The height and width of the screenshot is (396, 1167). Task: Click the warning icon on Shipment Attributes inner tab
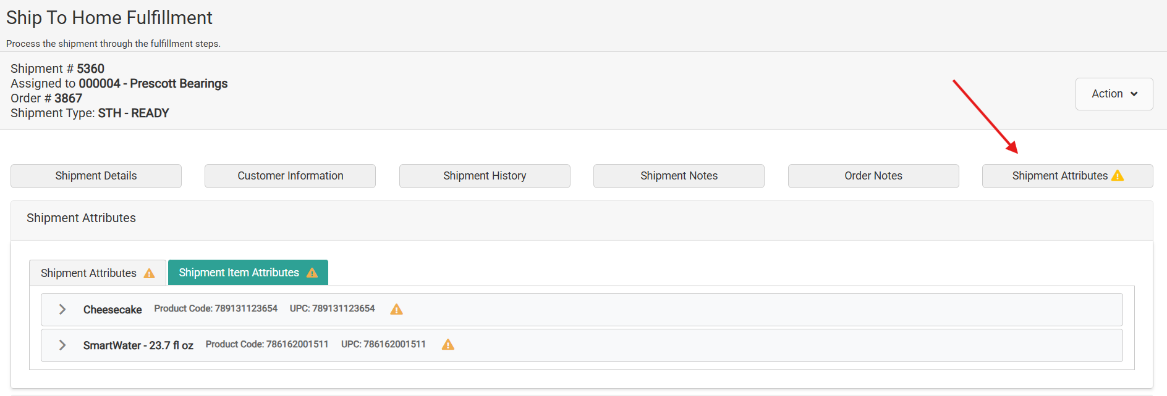(x=149, y=273)
